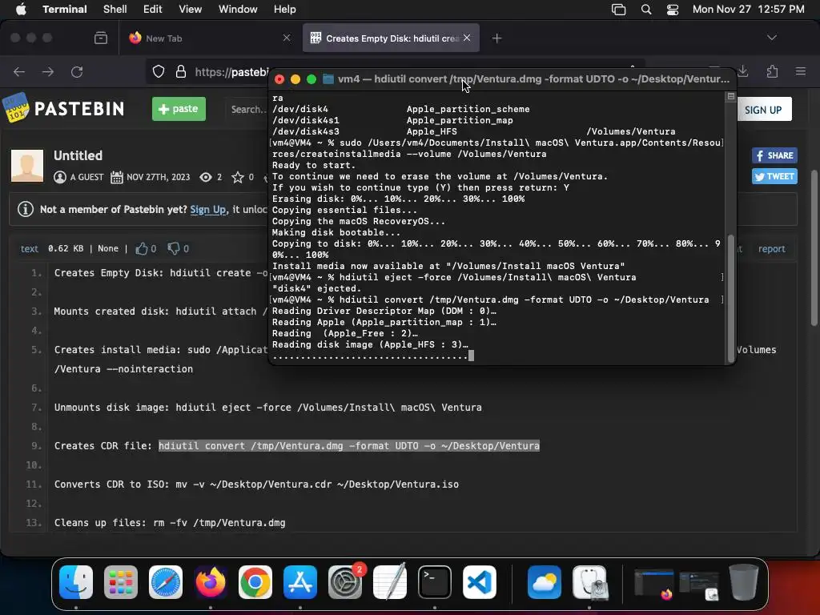Click the Terminal app menu
The image size is (820, 615).
(x=65, y=10)
